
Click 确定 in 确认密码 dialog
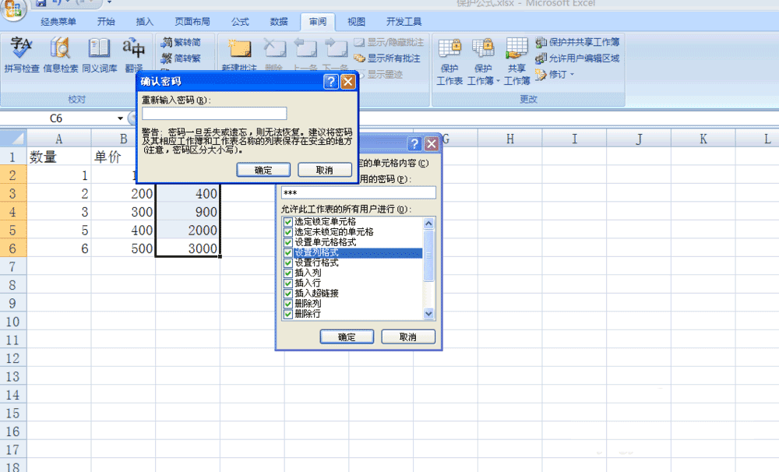pyautogui.click(x=263, y=170)
